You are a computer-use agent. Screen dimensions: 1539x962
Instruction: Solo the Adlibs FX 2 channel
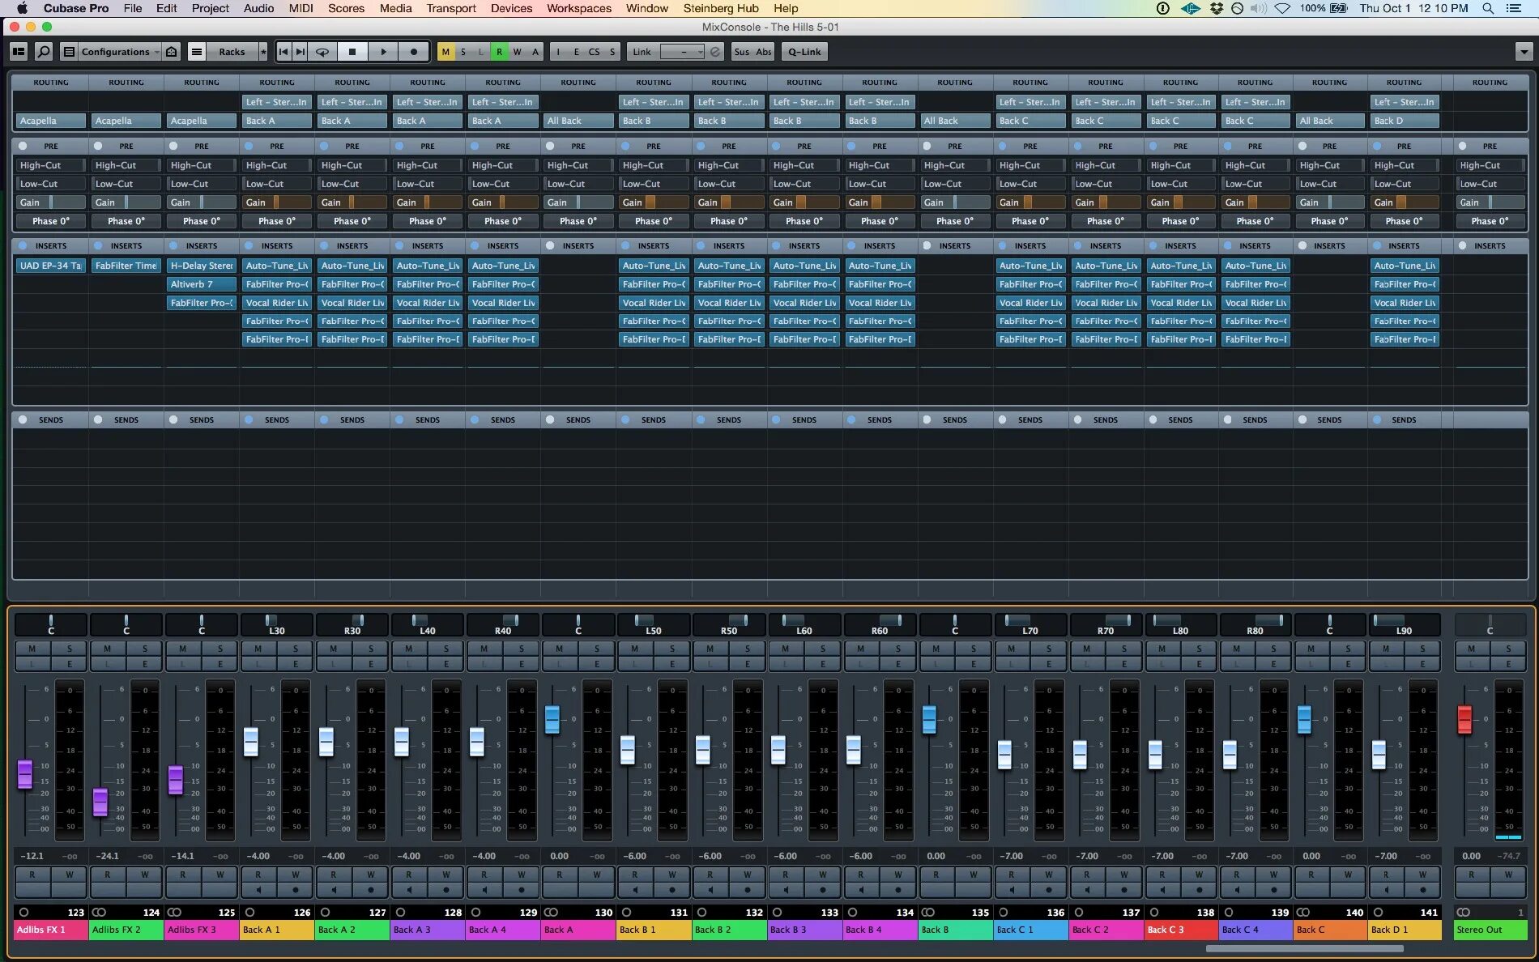[x=145, y=649]
